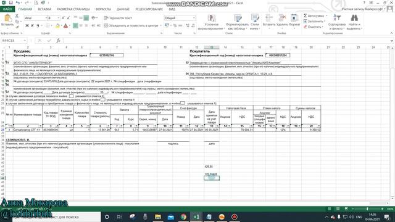395x222 pixels.
Task: Apply bold formatting (Ж)
Action: 27,25
